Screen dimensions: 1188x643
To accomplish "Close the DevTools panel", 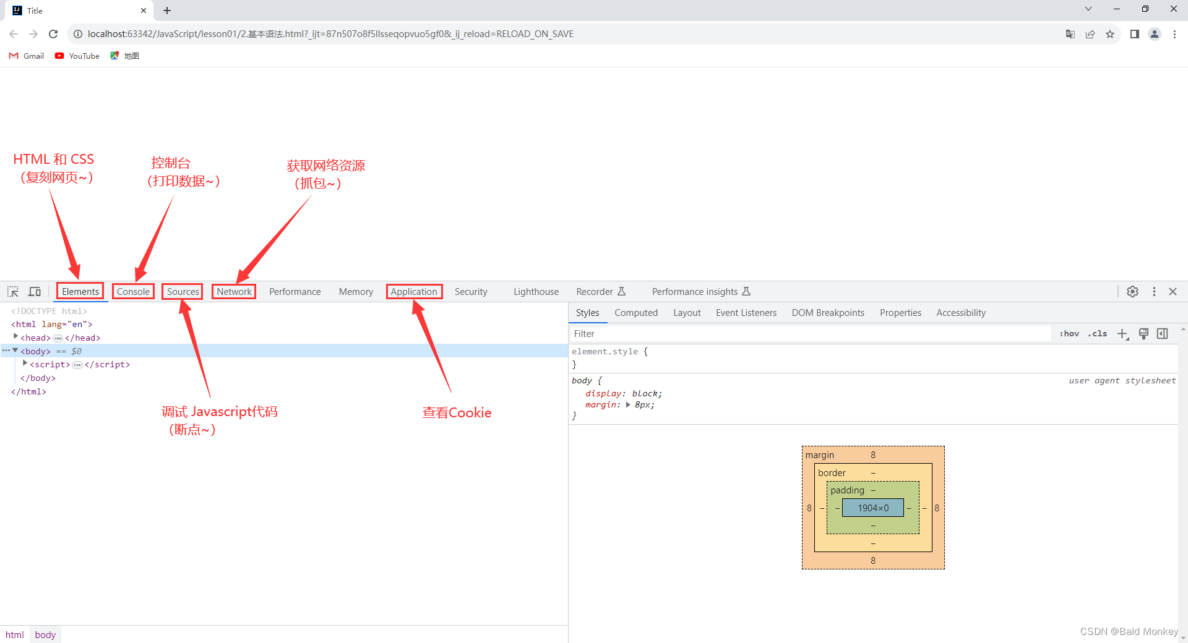I will pyautogui.click(x=1173, y=292).
